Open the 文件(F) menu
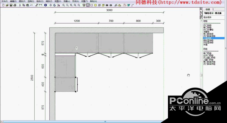The image size is (227, 123). (4, 1)
